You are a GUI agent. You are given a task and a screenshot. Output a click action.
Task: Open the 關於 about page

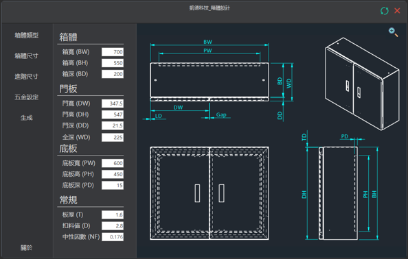coord(27,248)
